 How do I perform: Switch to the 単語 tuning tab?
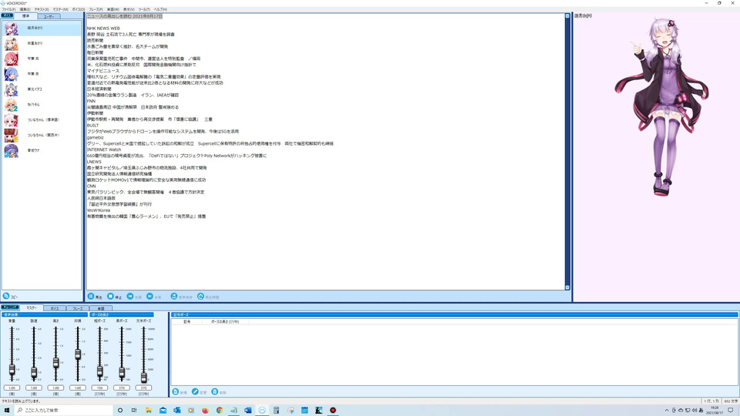click(x=101, y=308)
